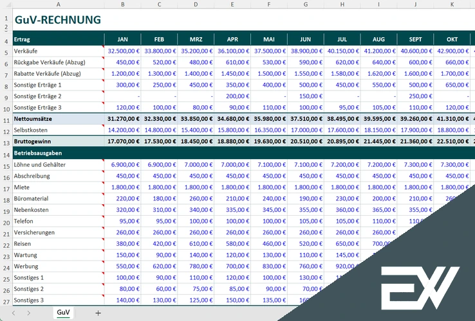Select MRZ Selbstkosten 15.400,00 €
The height and width of the screenshot is (321, 475).
pos(196,130)
